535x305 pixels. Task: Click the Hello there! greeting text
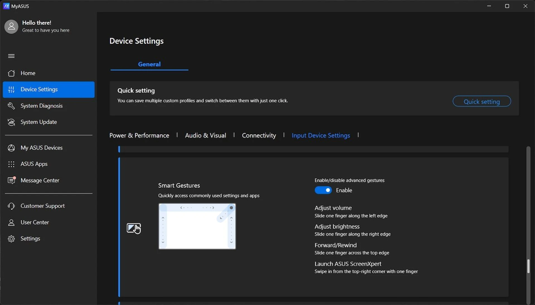(37, 23)
